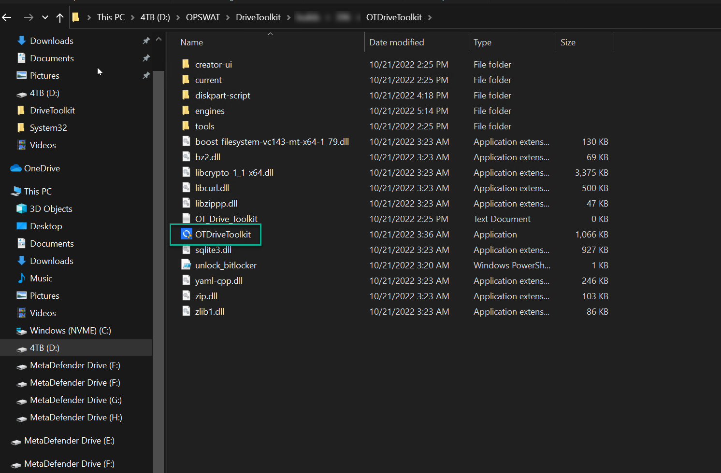Sort by the Type column header
This screenshot has height=473, width=721.
[482, 42]
